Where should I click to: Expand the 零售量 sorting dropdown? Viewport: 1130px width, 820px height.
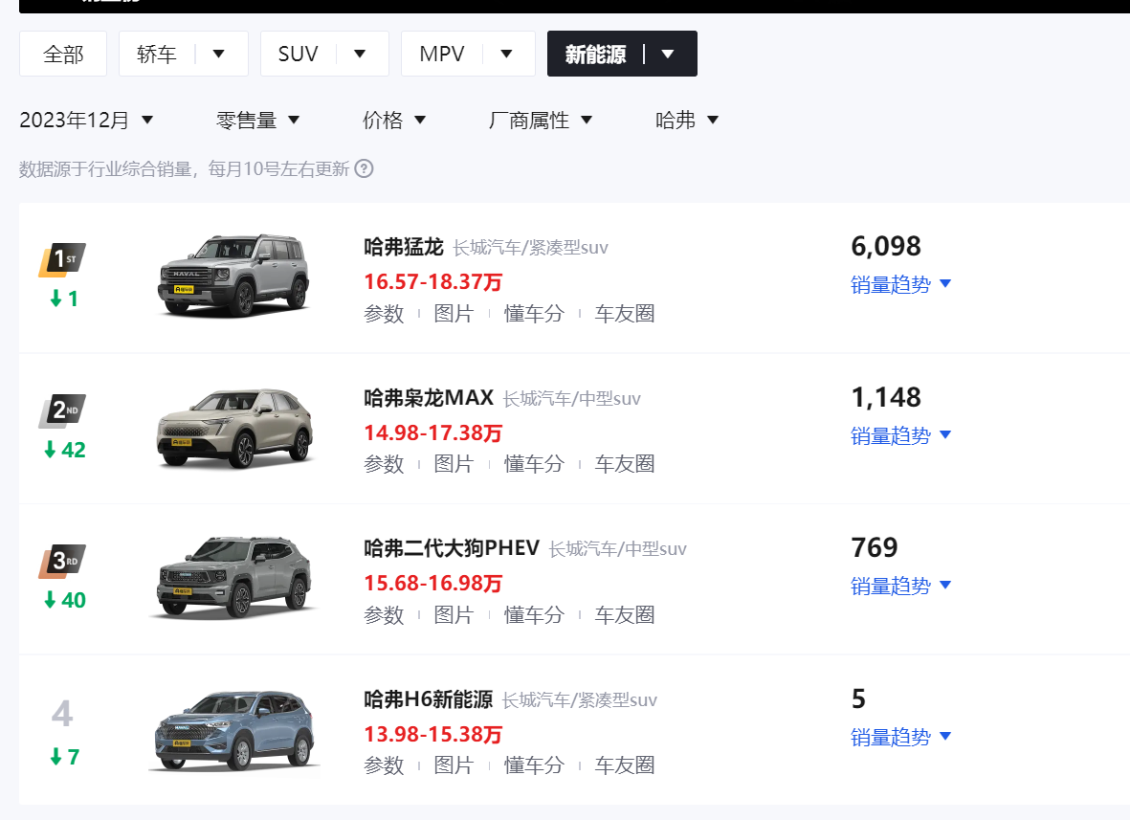pos(258,119)
